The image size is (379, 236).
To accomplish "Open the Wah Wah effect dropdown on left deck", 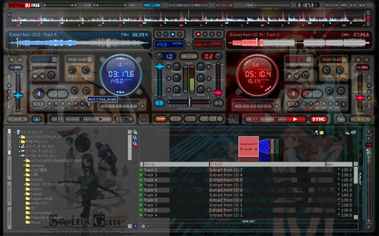I will click(89, 59).
